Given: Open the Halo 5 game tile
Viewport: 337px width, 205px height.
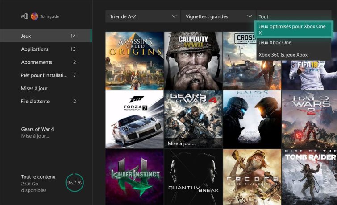Looking at the screenshot, I should [252, 119].
